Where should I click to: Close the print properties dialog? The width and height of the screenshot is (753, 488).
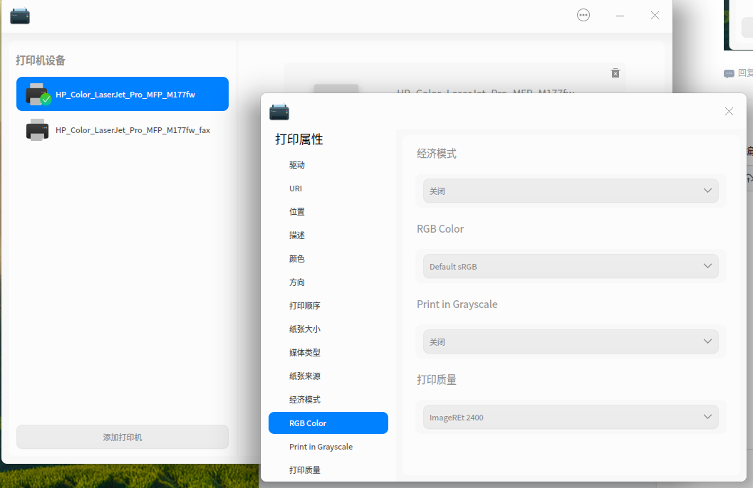pyautogui.click(x=729, y=111)
